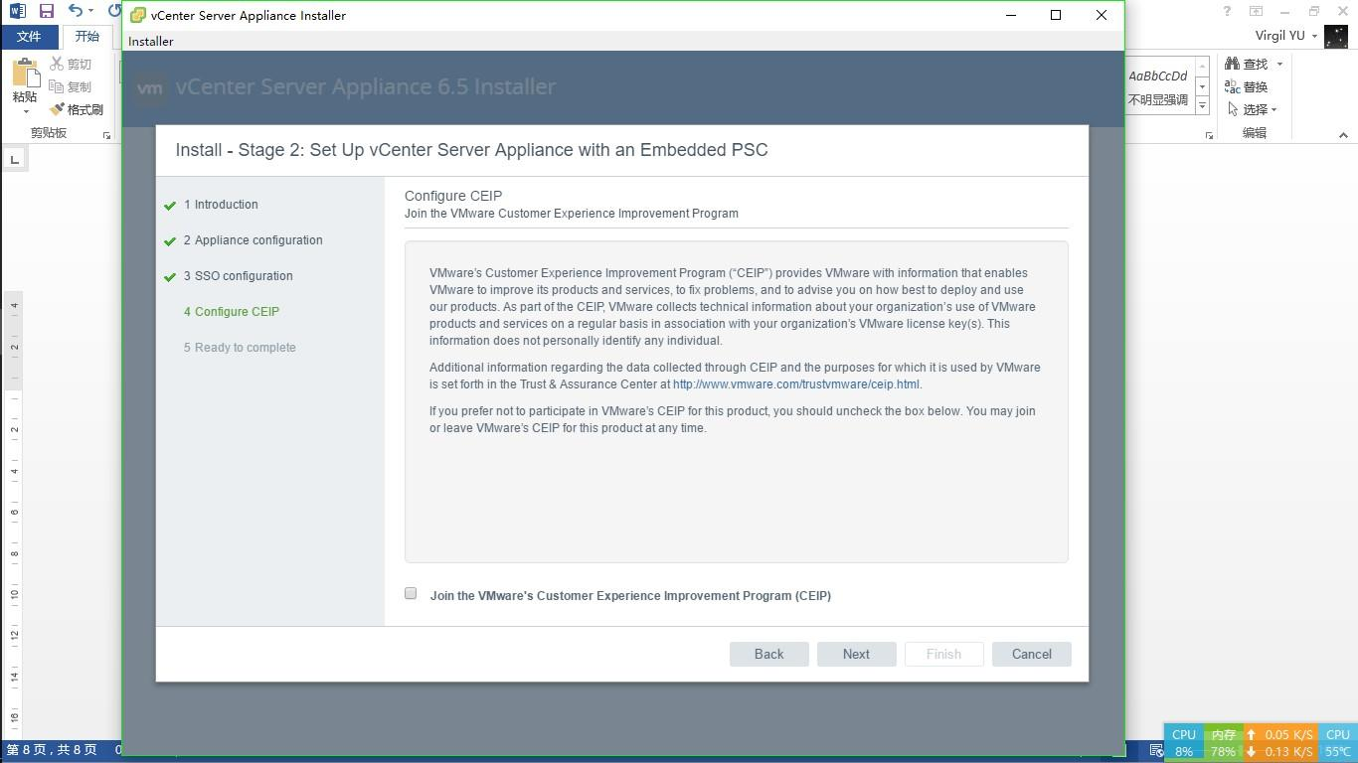Click the styles gallery next-row arrow
Image resolution: width=1358 pixels, height=763 pixels.
click(1202, 86)
